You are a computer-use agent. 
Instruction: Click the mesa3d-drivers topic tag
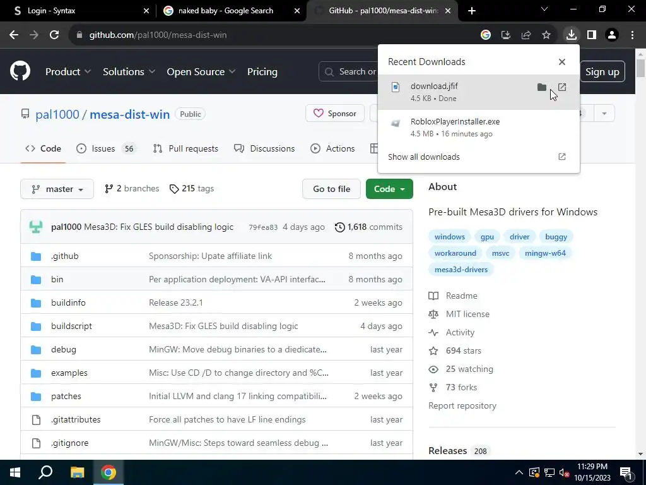point(461,269)
